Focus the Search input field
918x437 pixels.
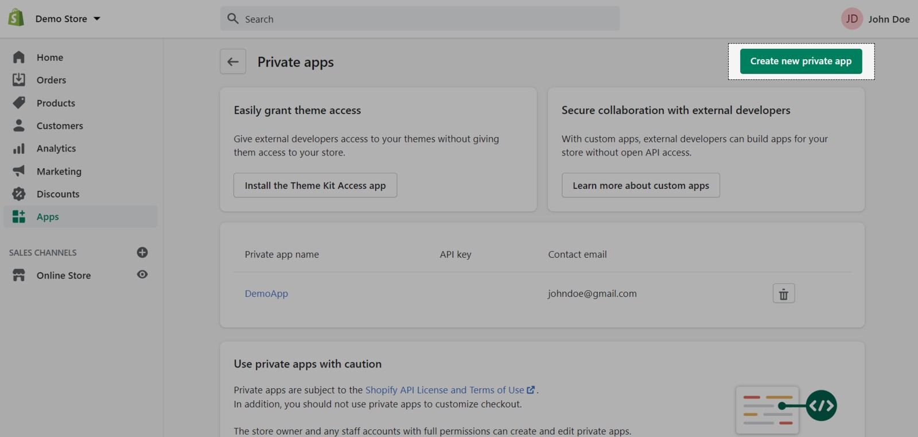point(419,18)
